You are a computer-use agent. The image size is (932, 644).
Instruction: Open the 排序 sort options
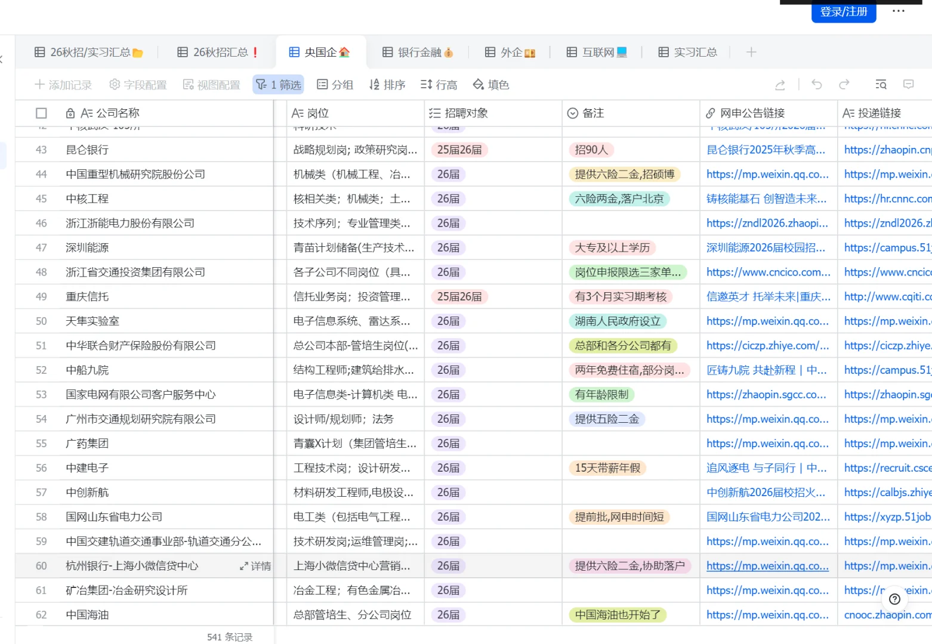point(387,85)
